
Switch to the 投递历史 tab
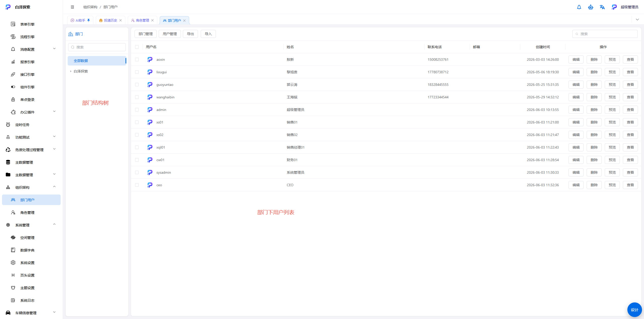pyautogui.click(x=110, y=20)
